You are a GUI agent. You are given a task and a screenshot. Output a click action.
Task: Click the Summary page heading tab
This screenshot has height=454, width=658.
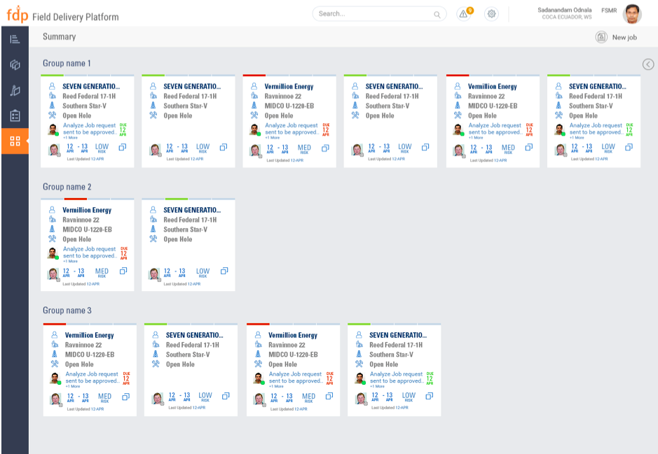point(59,36)
